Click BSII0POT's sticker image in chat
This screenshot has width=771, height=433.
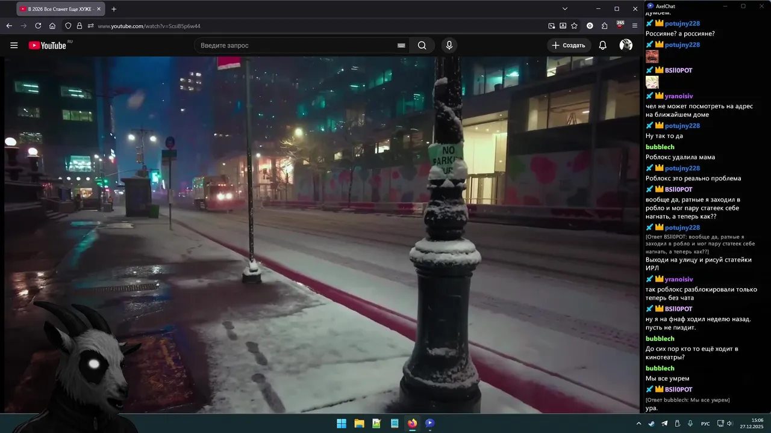[652, 82]
